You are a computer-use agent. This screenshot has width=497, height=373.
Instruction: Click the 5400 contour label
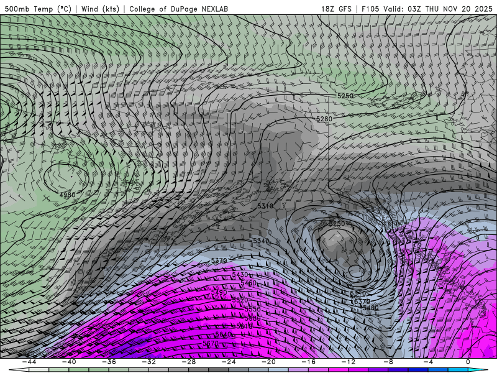(x=370, y=308)
